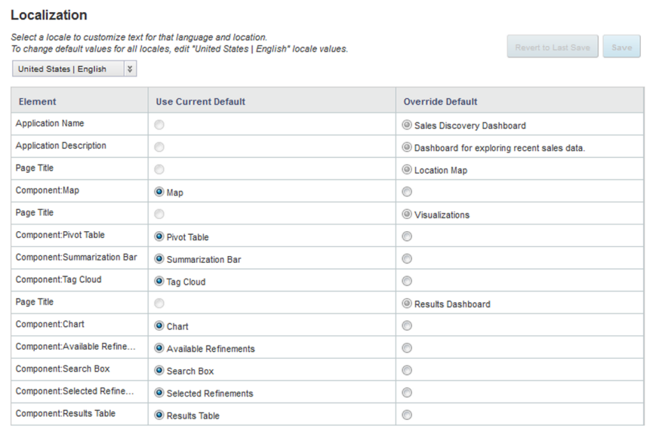Select Override Default for Component:Chart
This screenshot has height=429, width=650.
(x=408, y=326)
